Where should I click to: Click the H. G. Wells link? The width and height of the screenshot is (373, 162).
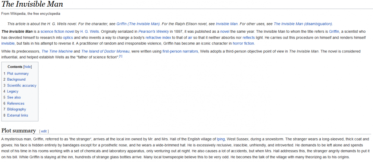click(88, 32)
